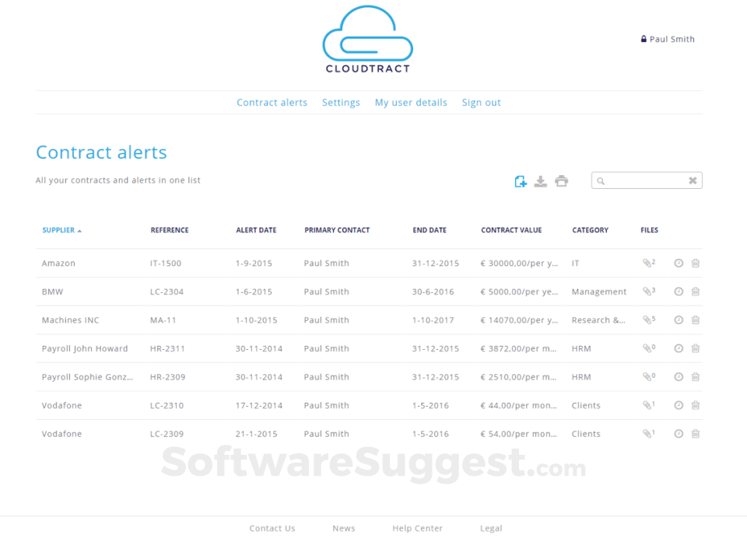747x538 pixels.
Task: Sort table by Supplier column header
Action: pyautogui.click(x=59, y=230)
